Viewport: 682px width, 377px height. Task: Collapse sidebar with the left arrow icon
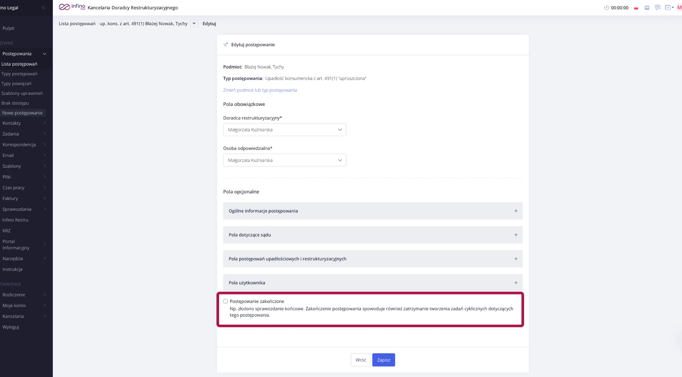(43, 8)
